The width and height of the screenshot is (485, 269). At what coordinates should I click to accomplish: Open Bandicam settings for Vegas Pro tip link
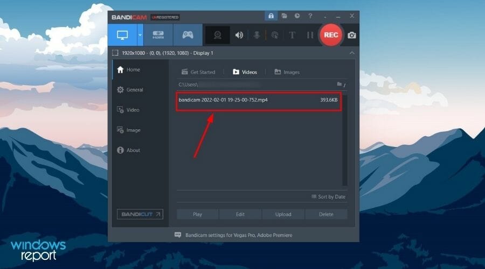tap(239, 235)
